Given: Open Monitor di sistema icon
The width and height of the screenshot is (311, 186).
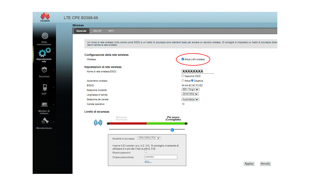Looking at the screenshot, I should pyautogui.click(x=45, y=105).
